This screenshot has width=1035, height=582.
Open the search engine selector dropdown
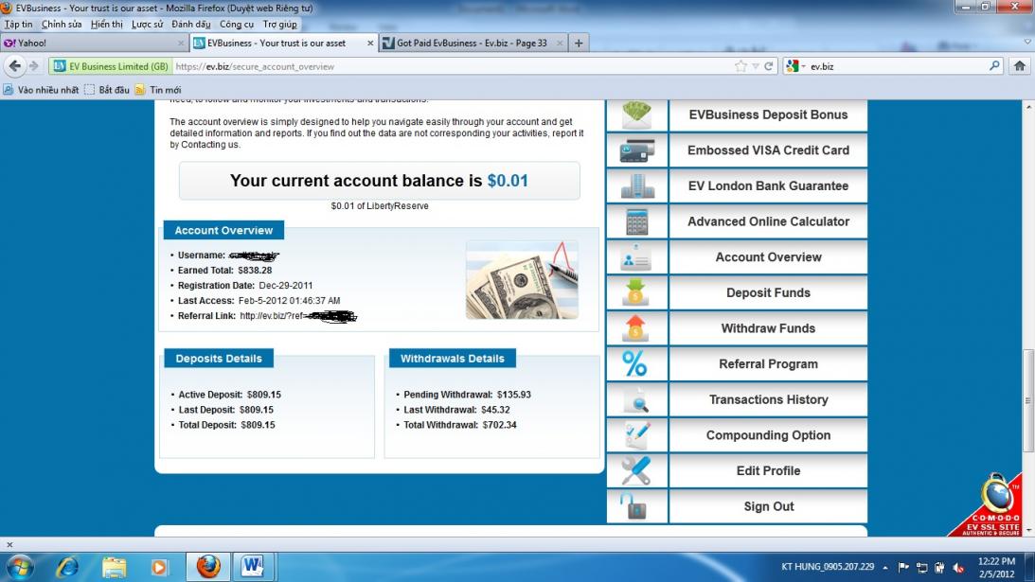(795, 66)
